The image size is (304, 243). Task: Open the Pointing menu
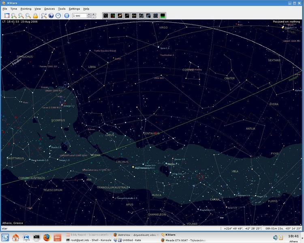[x=26, y=9]
